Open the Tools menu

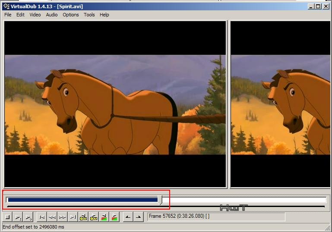point(89,15)
